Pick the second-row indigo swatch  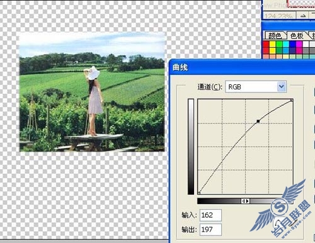[x=292, y=50]
